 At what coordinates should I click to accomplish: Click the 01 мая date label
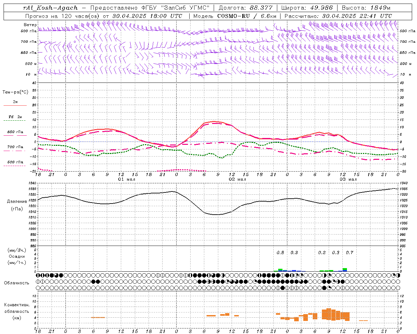(126, 179)
